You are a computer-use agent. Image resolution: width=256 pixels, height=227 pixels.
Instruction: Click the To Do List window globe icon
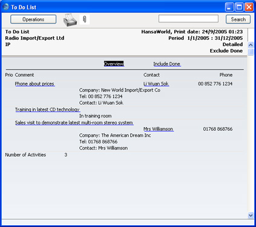(6, 7)
